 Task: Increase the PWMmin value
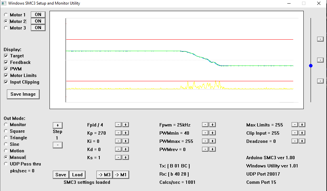(212, 133)
